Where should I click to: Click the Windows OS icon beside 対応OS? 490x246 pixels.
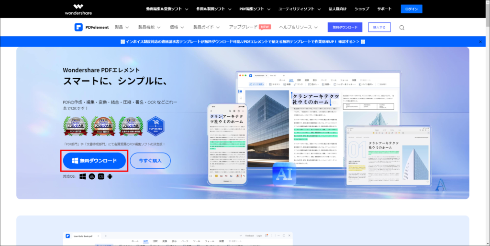[x=82, y=176]
